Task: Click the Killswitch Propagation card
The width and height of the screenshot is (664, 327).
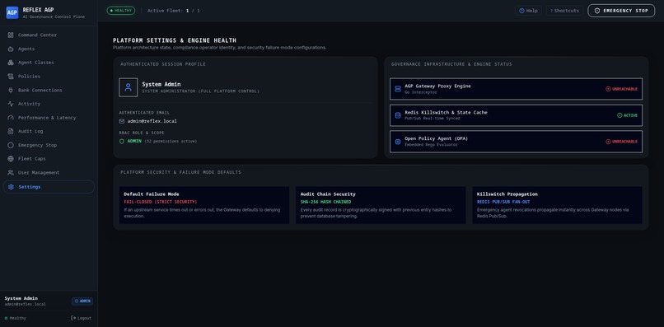Action: (x=557, y=205)
